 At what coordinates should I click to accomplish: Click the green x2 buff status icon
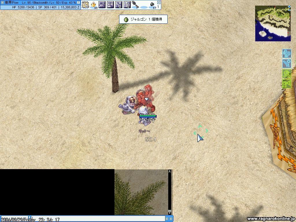[x=286, y=74]
